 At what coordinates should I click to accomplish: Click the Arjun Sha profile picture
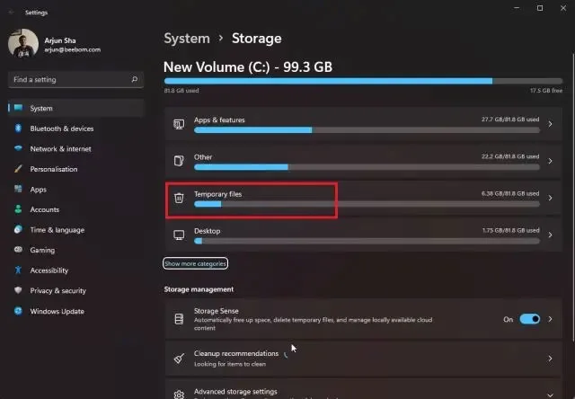click(23, 43)
